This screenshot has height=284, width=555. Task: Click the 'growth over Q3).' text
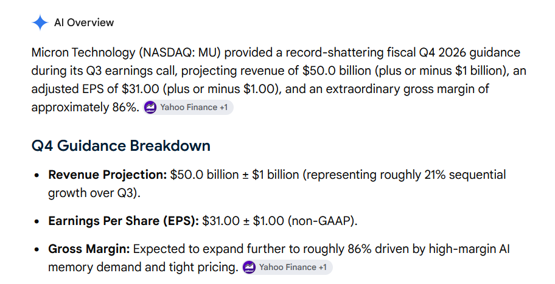tap(94, 193)
